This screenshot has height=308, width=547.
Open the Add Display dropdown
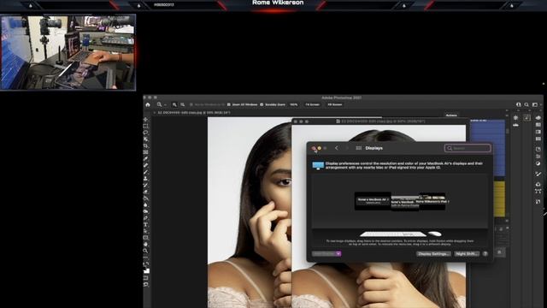pyautogui.click(x=326, y=254)
